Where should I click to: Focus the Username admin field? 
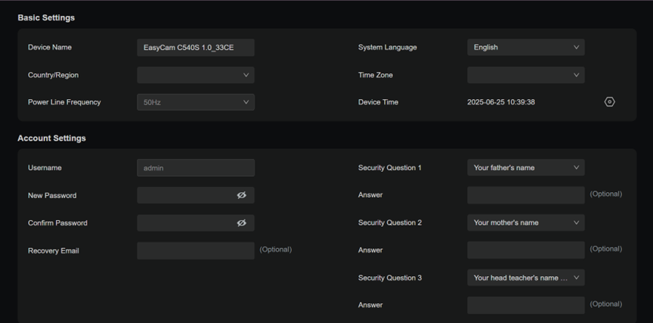tap(196, 167)
